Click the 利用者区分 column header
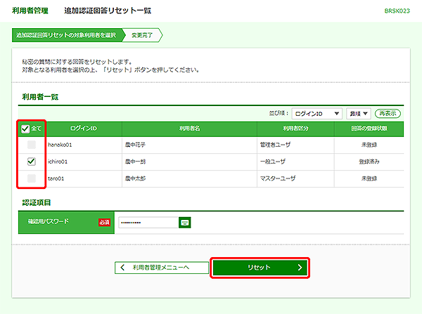The height and width of the screenshot is (314, 422). coord(295,129)
